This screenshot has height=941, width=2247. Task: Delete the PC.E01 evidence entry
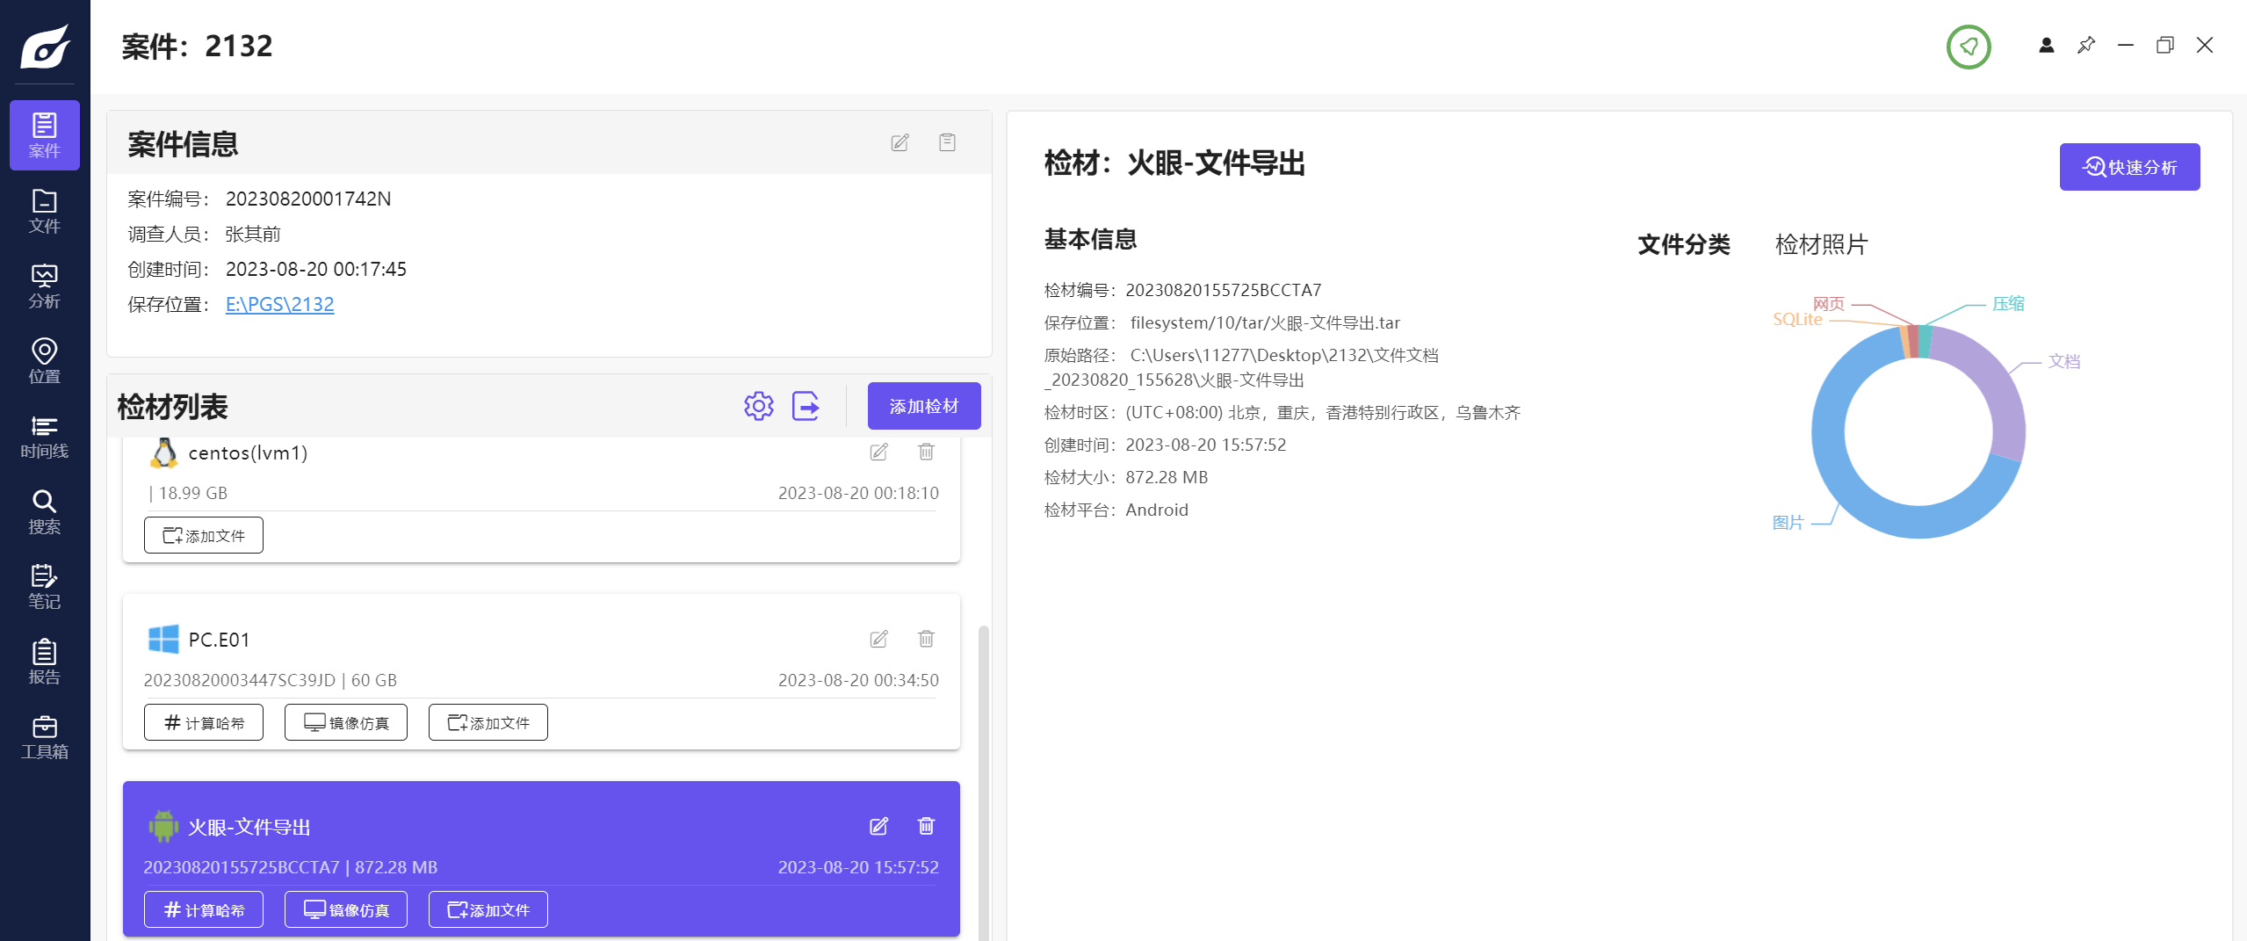[x=926, y=639]
